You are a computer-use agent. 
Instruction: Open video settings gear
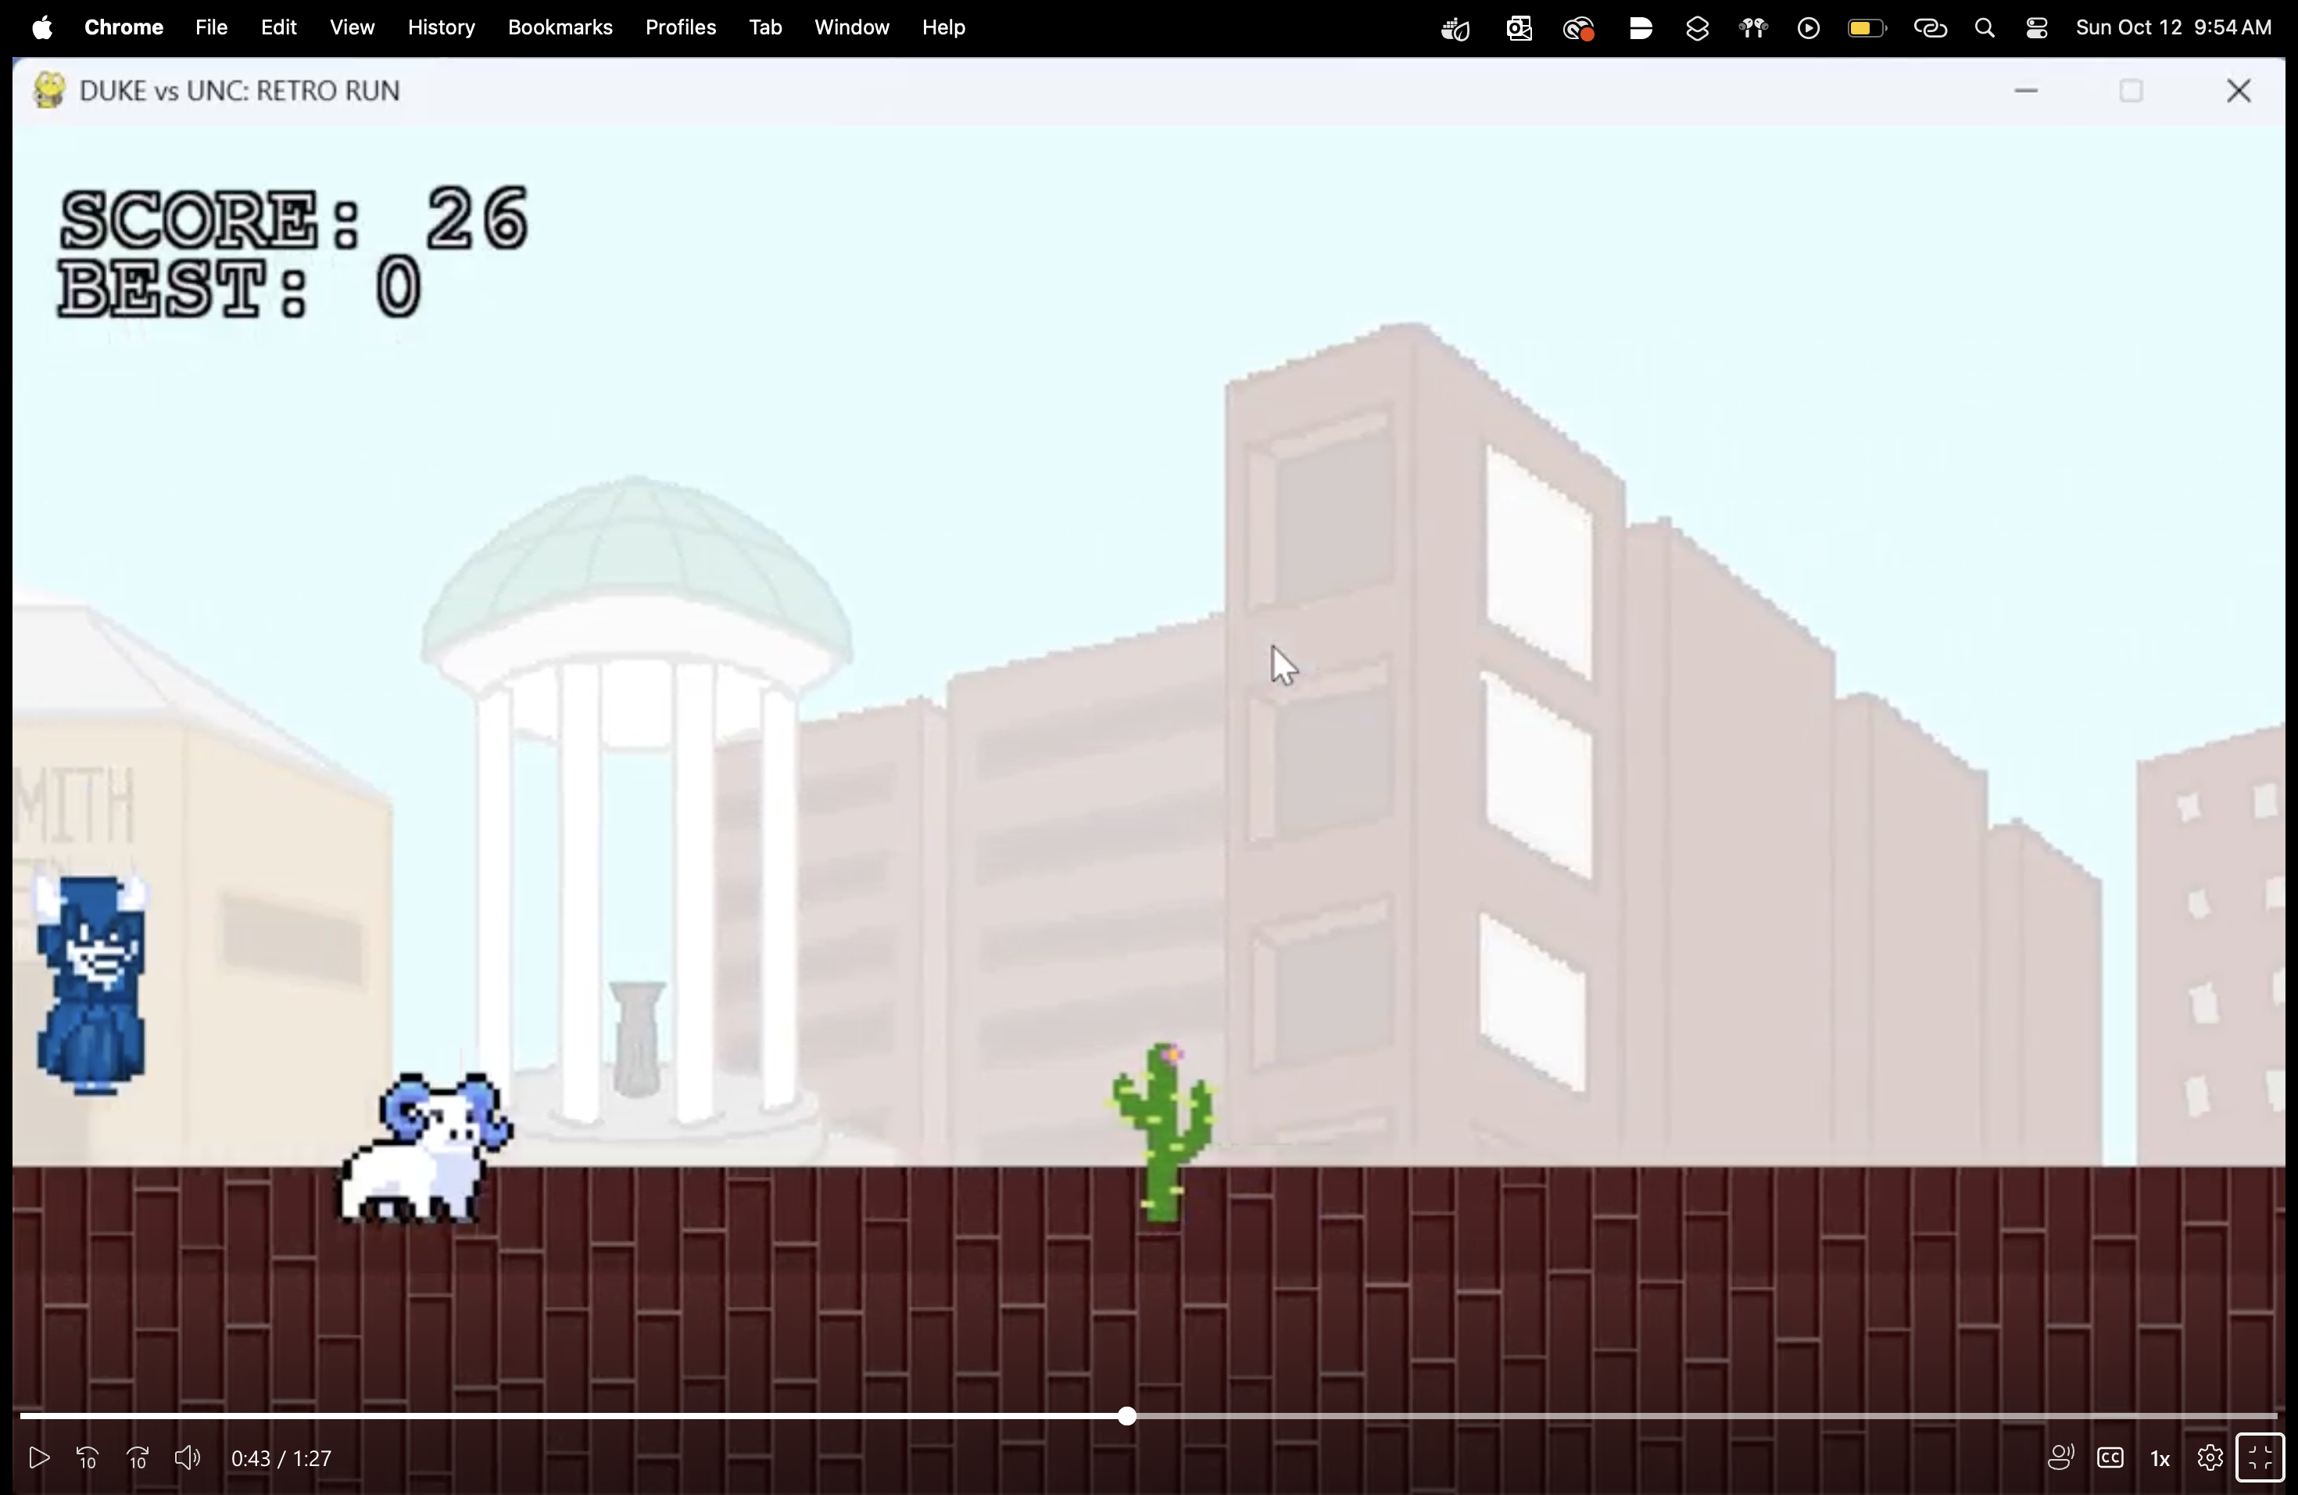[x=2209, y=1458]
